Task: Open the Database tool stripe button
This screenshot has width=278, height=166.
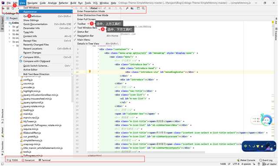Action: [276, 34]
